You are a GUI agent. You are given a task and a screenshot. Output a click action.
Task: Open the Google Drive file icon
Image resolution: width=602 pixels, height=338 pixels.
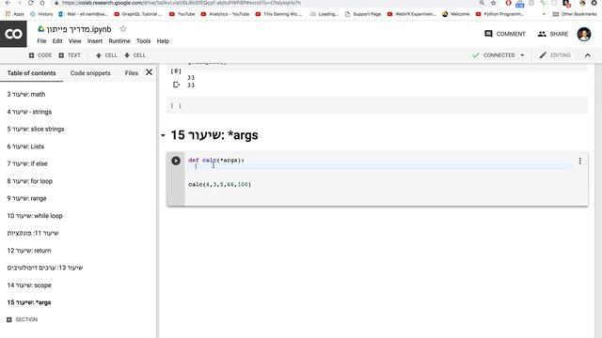(x=40, y=29)
